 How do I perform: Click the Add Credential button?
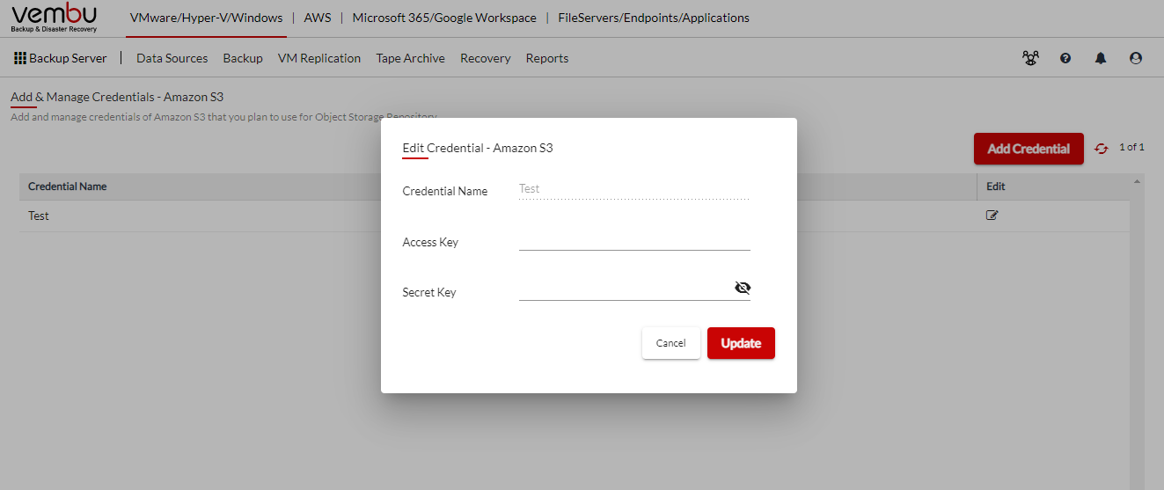1029,149
